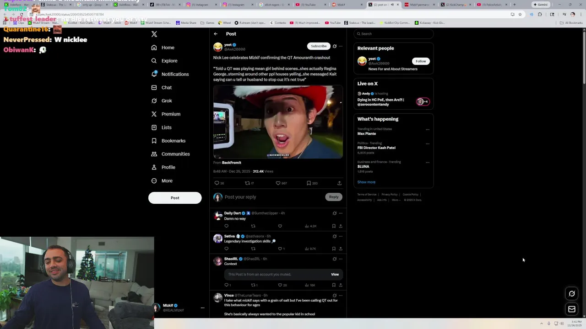Click Grok icon on Sativa's reply
Image resolution: width=586 pixels, height=329 pixels.
[x=335, y=236]
